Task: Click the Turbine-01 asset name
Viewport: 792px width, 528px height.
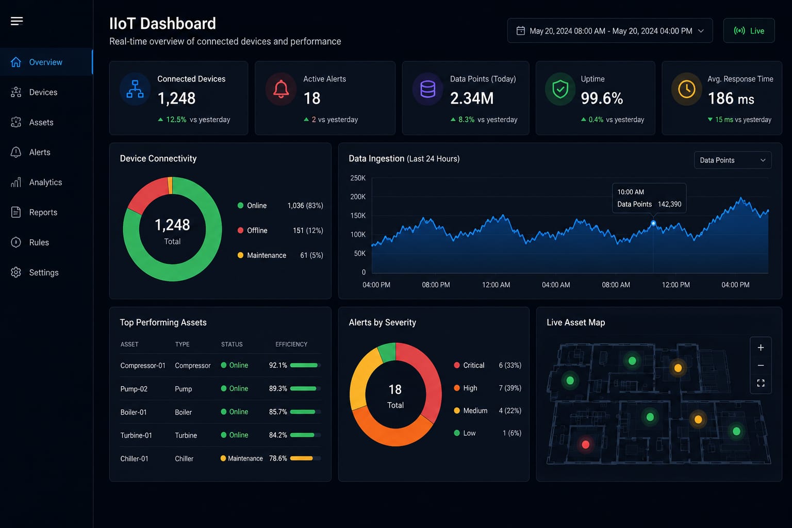Action: coord(136,435)
